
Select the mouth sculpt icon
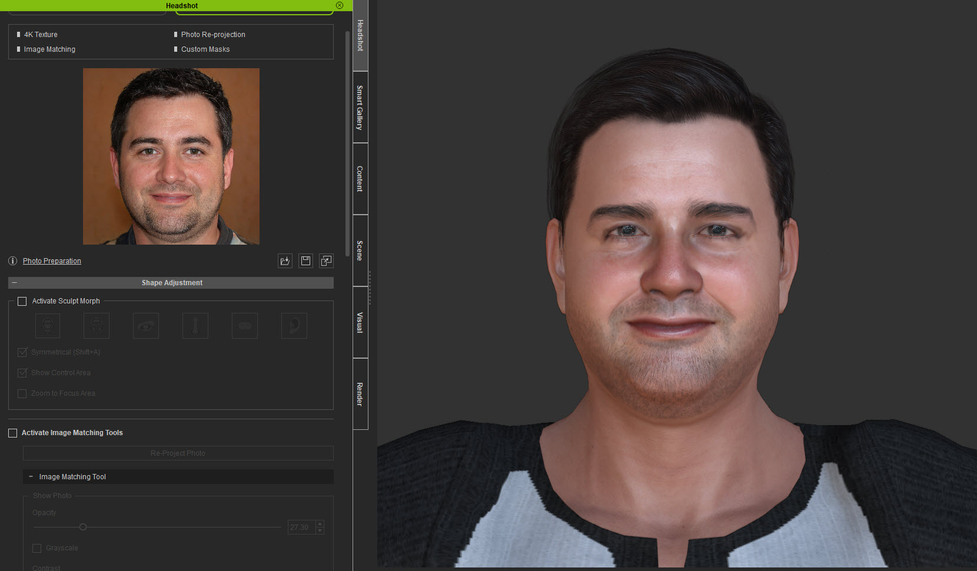(245, 326)
